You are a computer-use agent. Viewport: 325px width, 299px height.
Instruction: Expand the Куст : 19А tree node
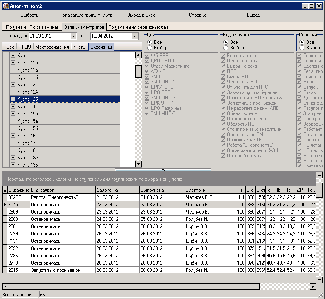click(x=13, y=158)
